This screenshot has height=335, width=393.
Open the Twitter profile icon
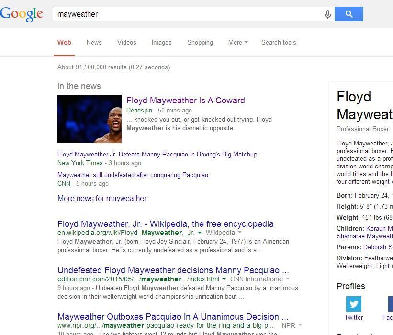pyautogui.click(x=353, y=304)
